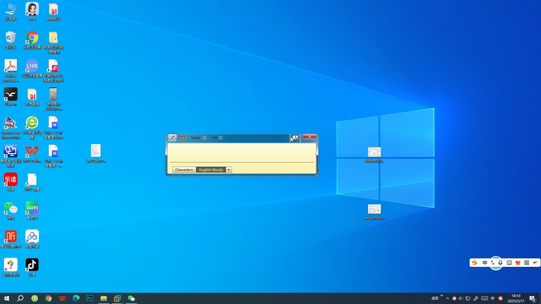Viewport: 541px width, 304px height.
Task: Open the handwriting help video icon
Action: point(295,138)
